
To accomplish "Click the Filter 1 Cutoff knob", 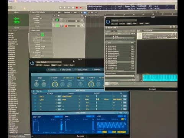I will click(x=55, y=84).
